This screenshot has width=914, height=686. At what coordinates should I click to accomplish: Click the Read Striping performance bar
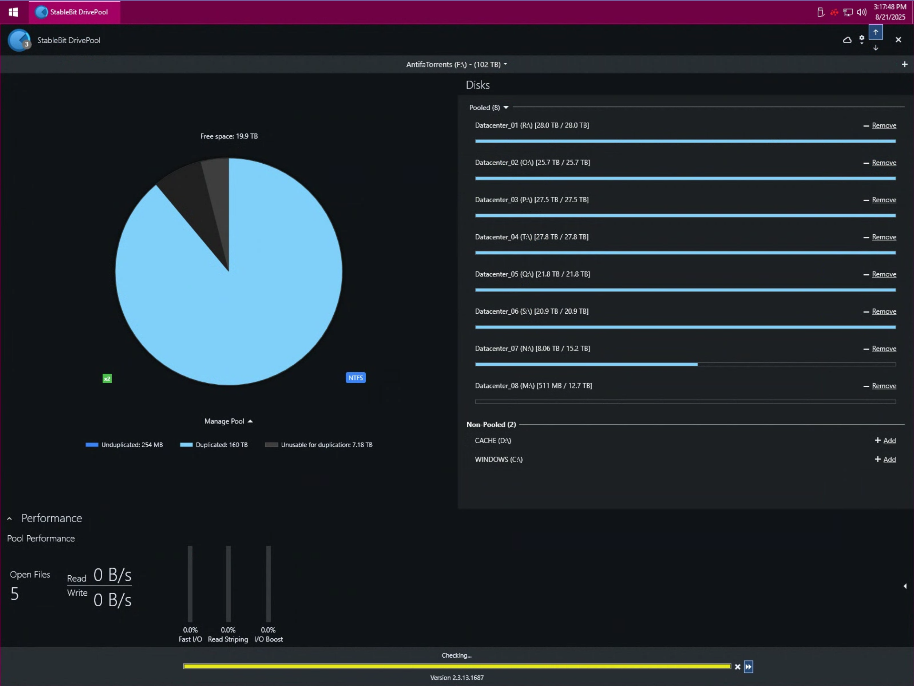228,584
